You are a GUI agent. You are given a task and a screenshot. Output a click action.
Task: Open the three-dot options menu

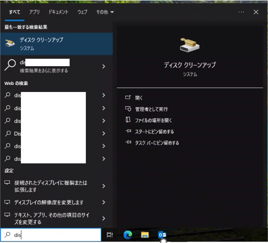click(x=241, y=12)
